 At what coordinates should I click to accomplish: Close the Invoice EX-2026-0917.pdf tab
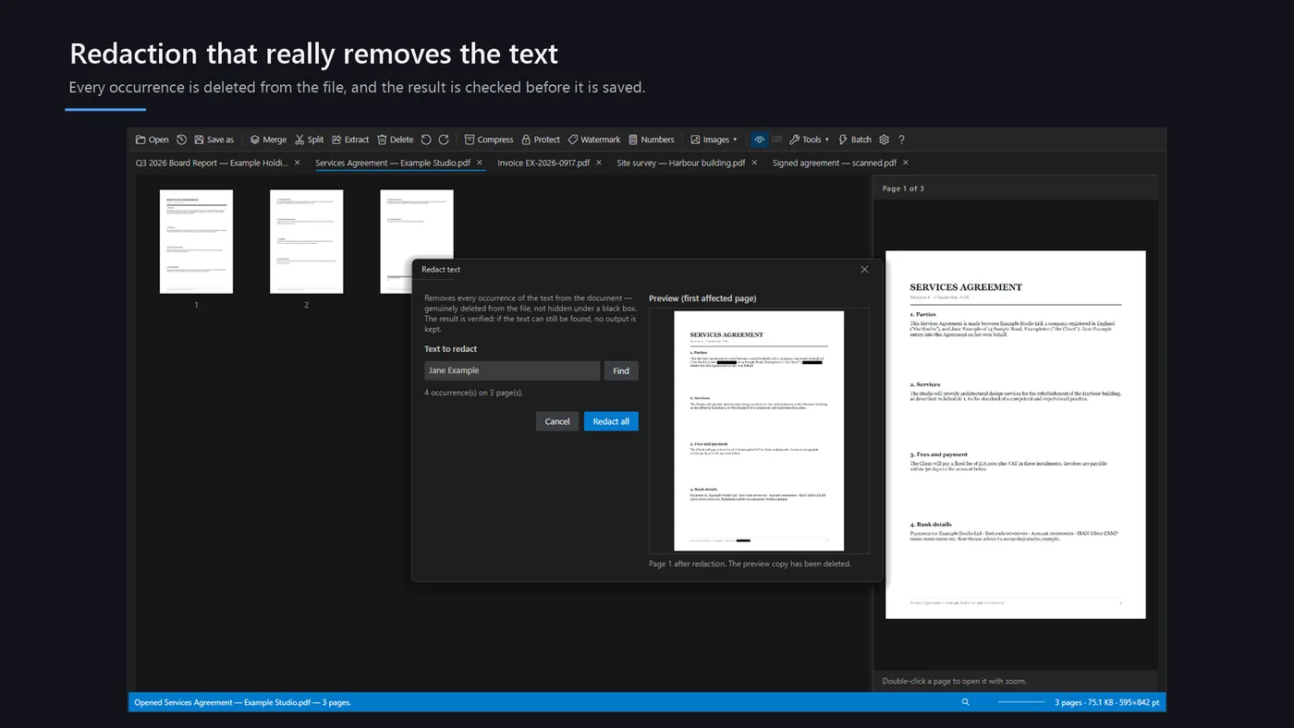tap(599, 163)
